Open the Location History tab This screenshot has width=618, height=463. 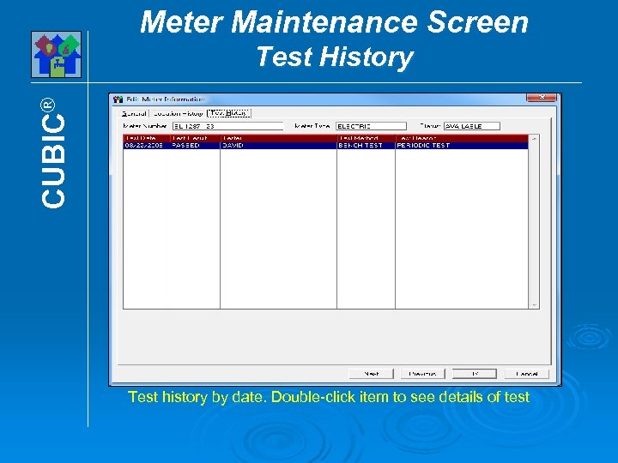pyautogui.click(x=178, y=113)
